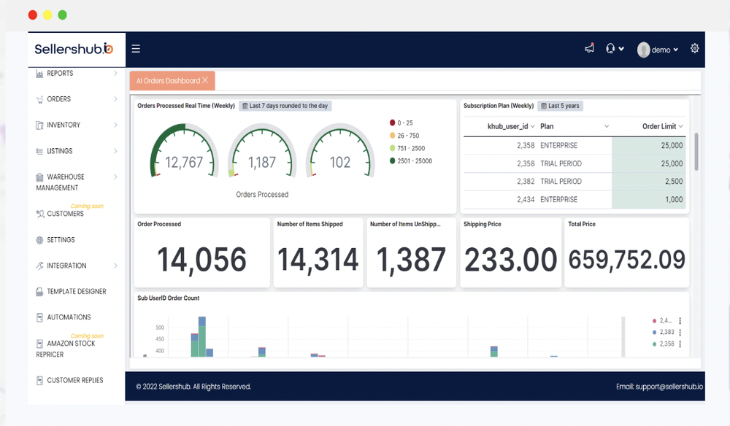Open Warehouse Management via its icon
The height and width of the screenshot is (426, 730).
[38, 177]
